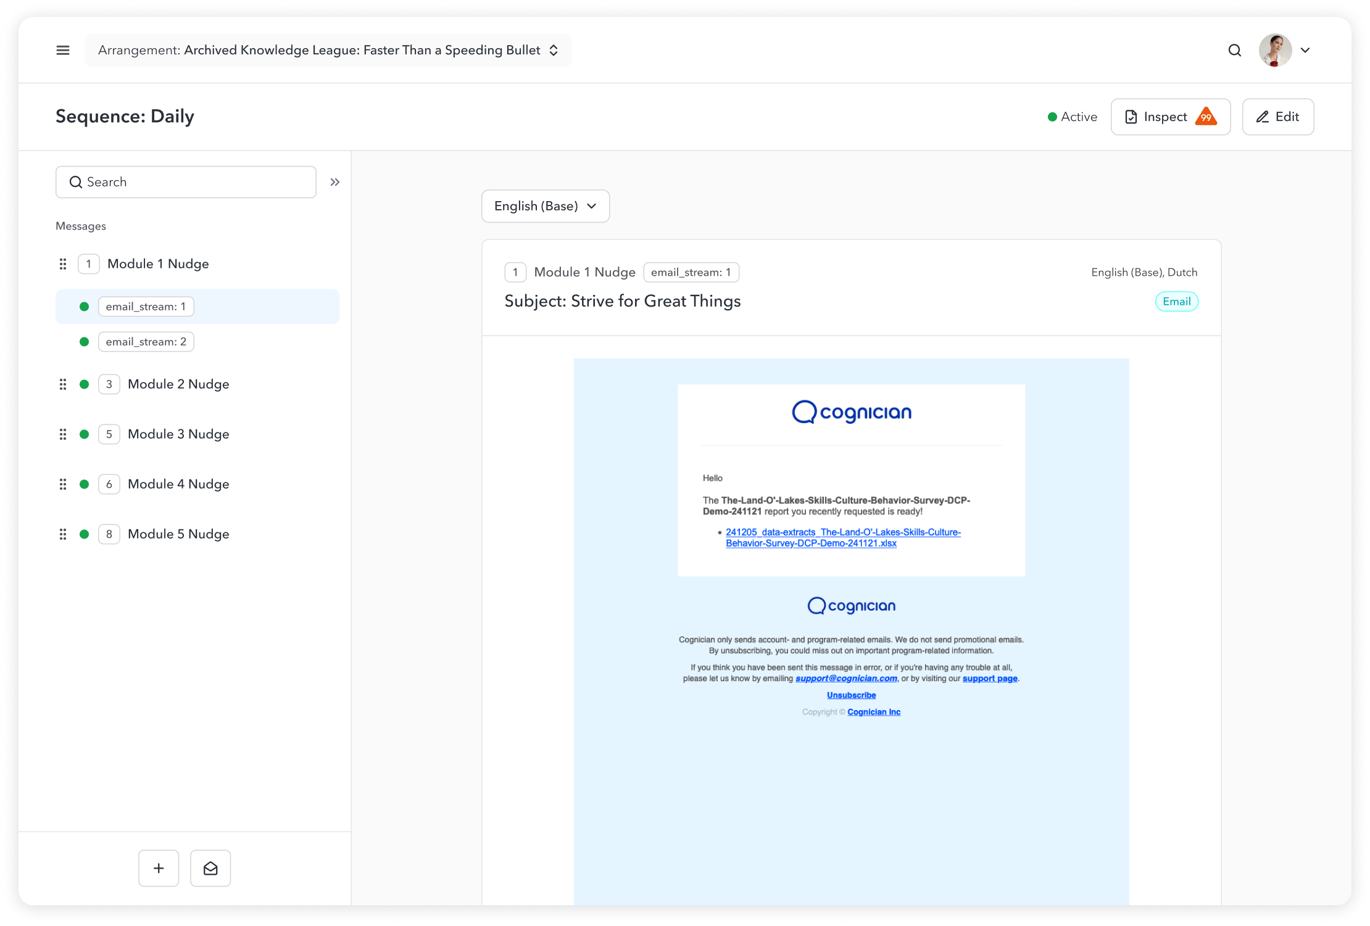
Task: Click the orange 99 warning badge
Action: pos(1206,117)
